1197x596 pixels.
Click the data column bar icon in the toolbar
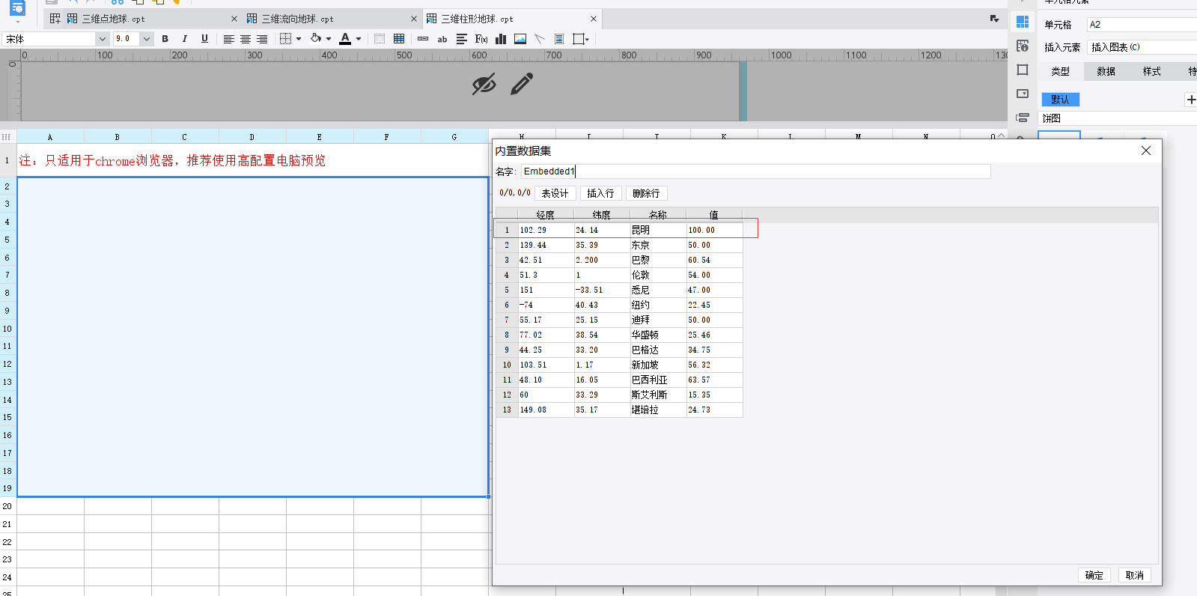[x=423, y=39]
